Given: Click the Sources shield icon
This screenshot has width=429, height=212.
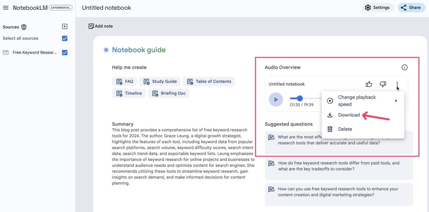Looking at the screenshot, I should 24,27.
